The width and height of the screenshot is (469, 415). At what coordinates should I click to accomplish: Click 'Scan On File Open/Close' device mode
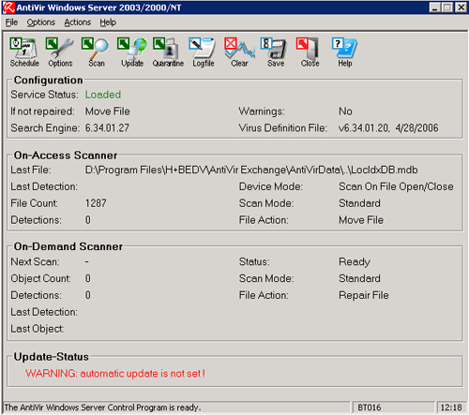click(x=396, y=186)
